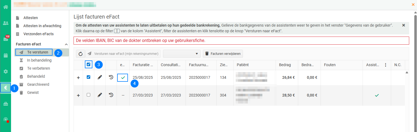417x132 pixels.
Task: Dismiss the bank account information banner
Action: tap(404, 25)
